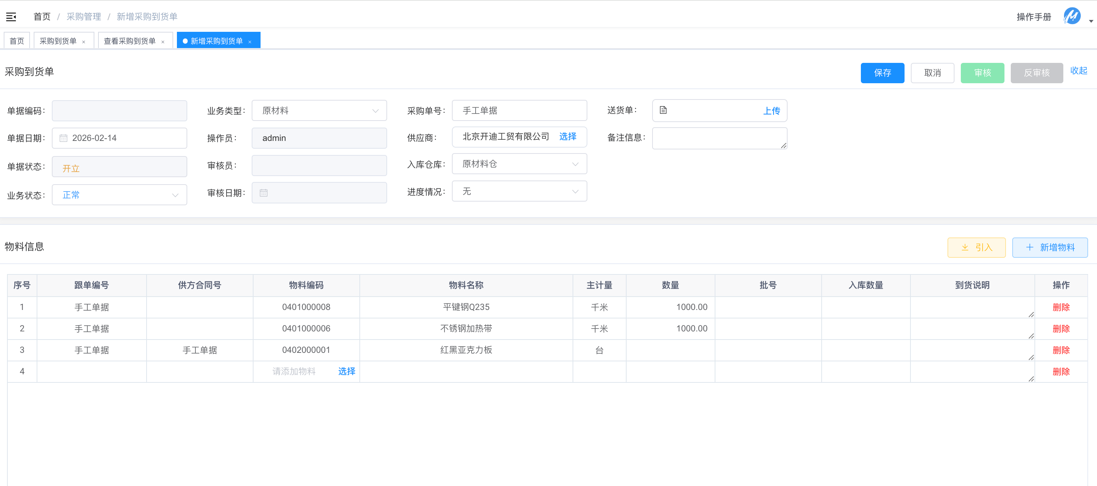
Task: Click the 备注信息 text area
Action: [719, 138]
